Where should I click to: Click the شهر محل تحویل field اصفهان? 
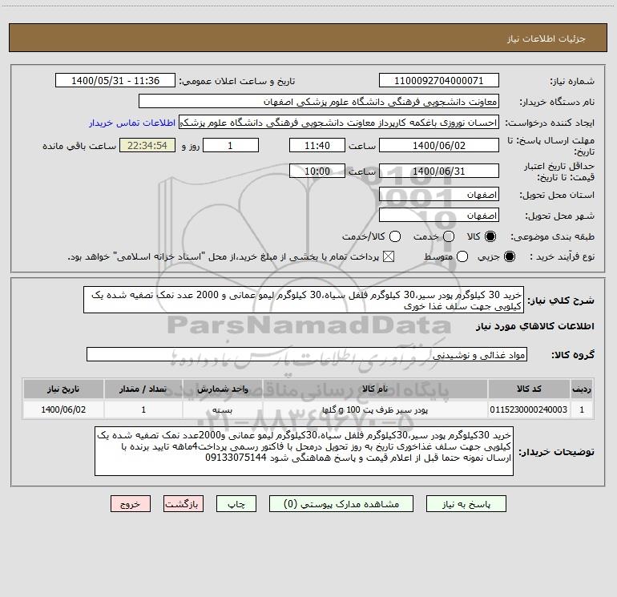coord(439,216)
